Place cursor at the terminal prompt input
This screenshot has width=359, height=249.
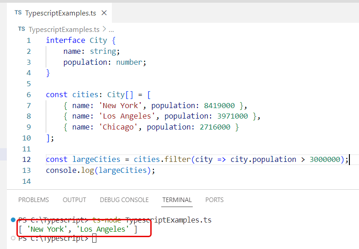(95, 238)
